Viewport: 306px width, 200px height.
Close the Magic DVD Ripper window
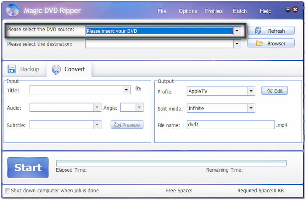295,9
